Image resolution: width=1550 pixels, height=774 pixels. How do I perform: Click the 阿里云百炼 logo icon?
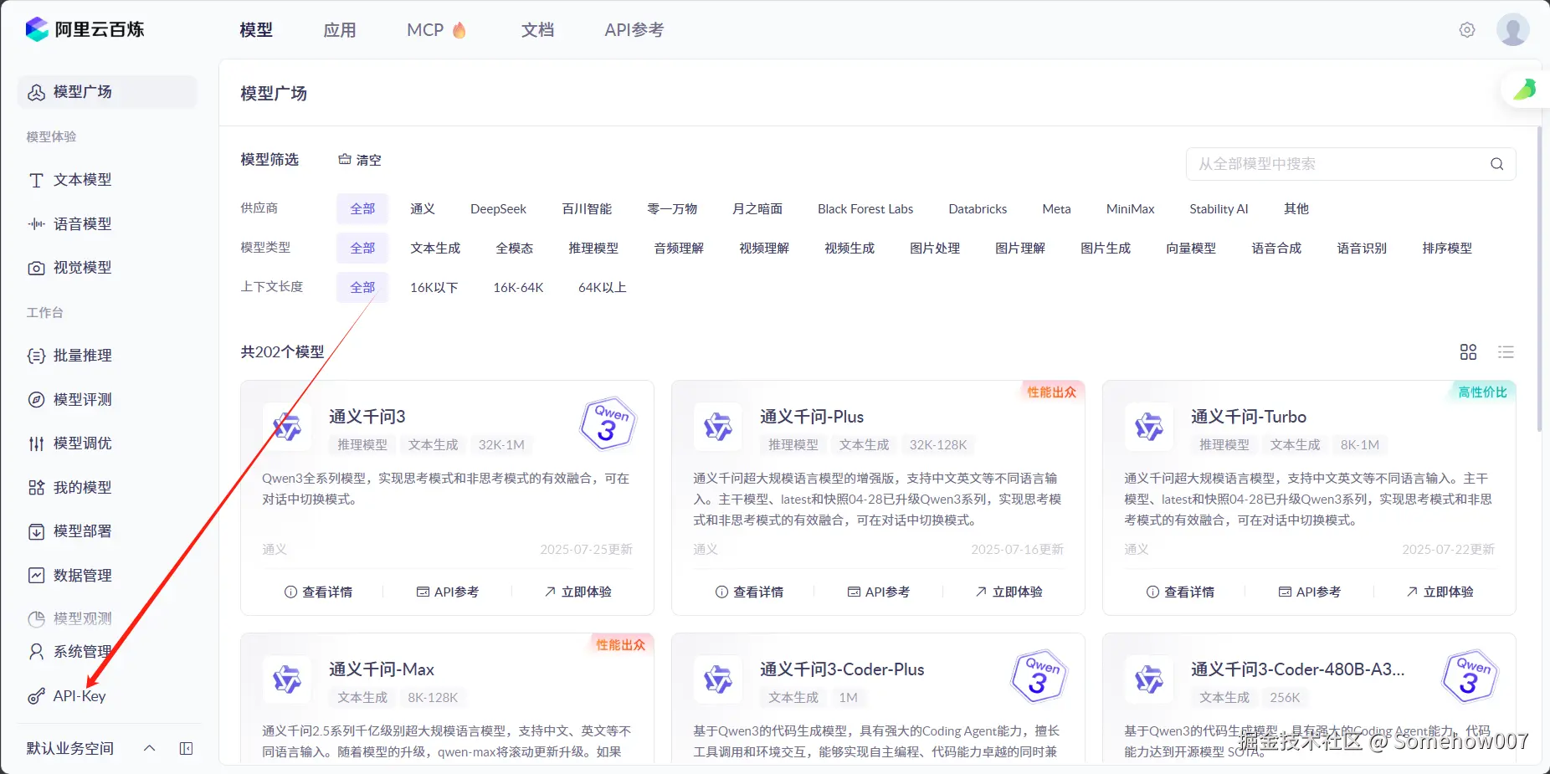click(37, 29)
